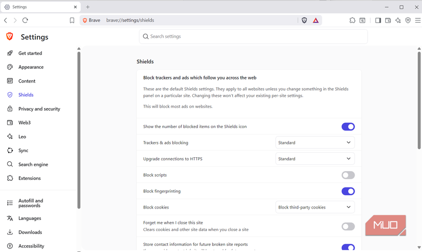Click the back navigation arrow

(6, 20)
